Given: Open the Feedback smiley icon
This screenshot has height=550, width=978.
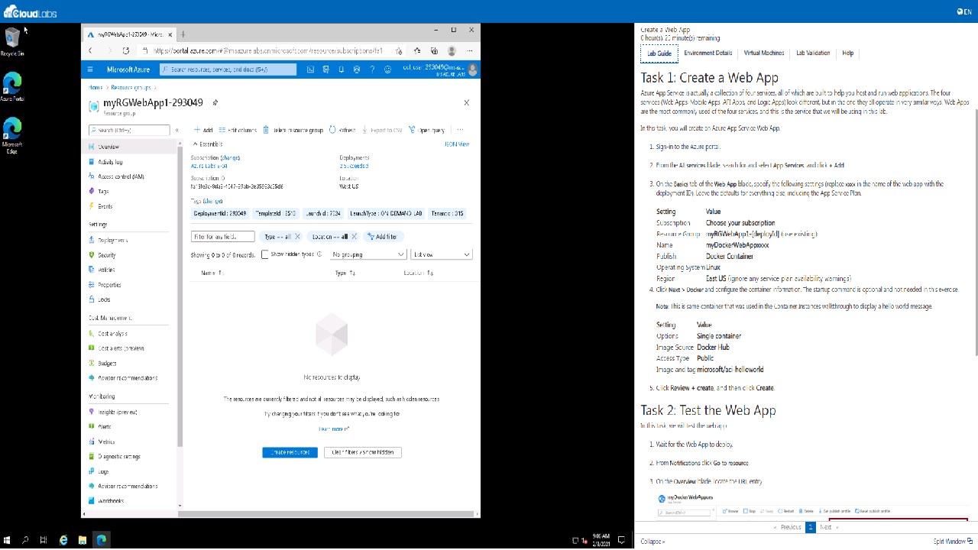Looking at the screenshot, I should tap(387, 70).
